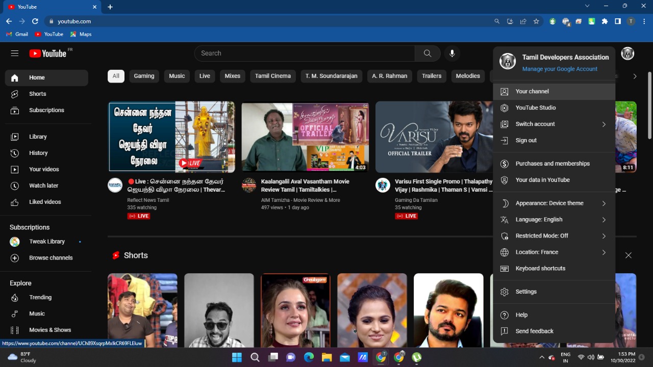
Task: Open YouTube Studio from account menu
Action: point(554,108)
